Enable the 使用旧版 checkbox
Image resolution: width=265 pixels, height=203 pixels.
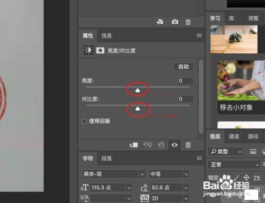click(x=84, y=121)
